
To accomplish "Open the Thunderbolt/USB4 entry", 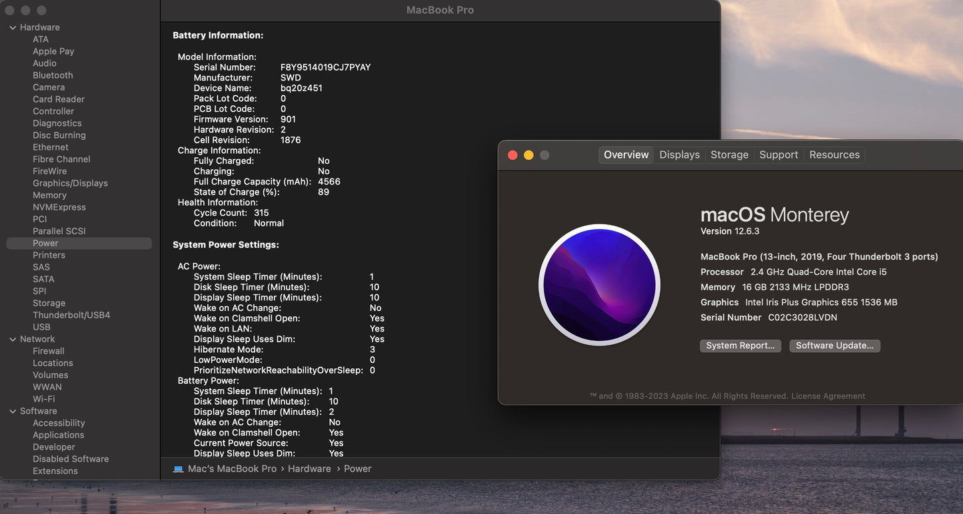I will click(x=71, y=315).
